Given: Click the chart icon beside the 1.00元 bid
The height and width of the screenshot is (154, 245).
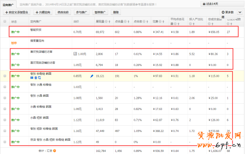Looking at the screenshot, I should tap(75, 54).
